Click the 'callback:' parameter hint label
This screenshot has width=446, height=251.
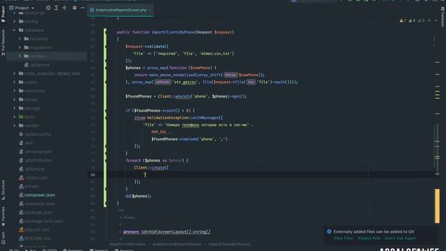162,82
